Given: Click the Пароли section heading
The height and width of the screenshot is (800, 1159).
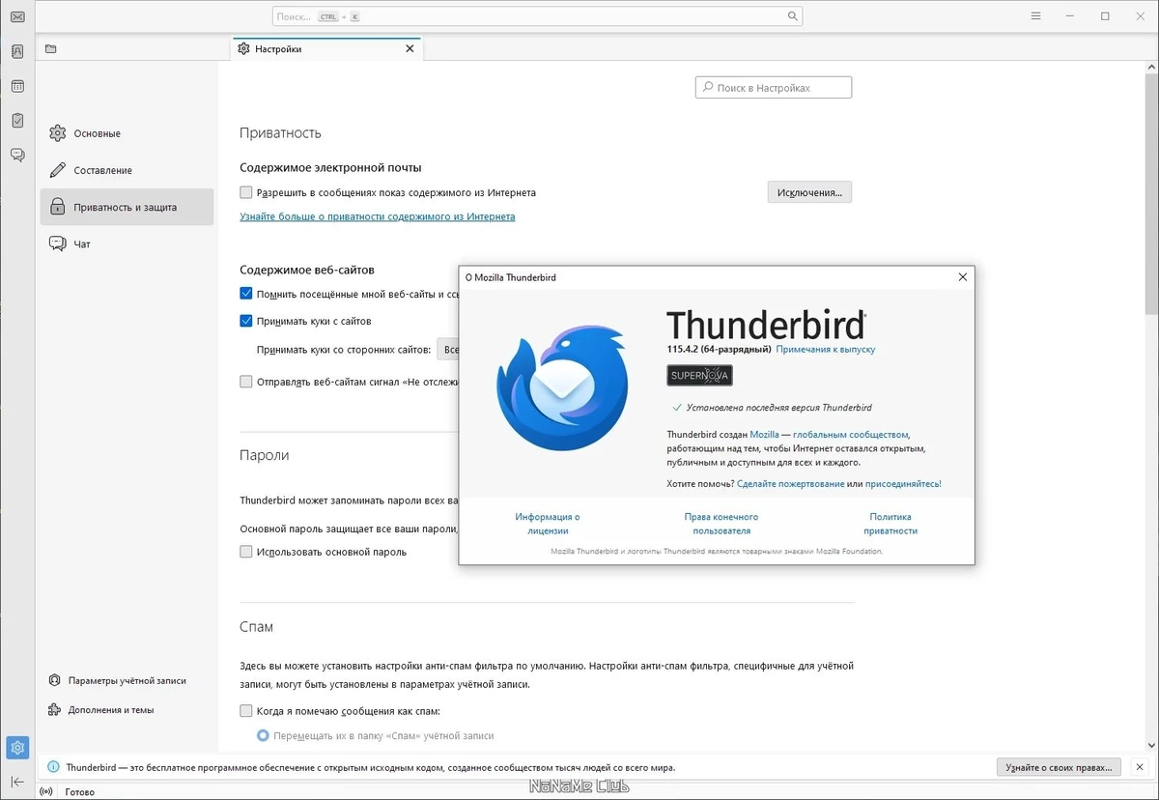Looking at the screenshot, I should tap(264, 455).
